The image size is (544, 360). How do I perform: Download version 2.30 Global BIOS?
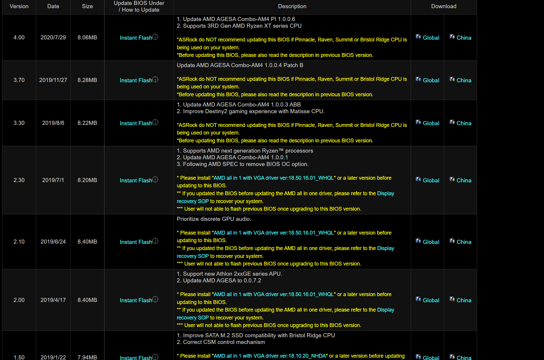coord(431,180)
